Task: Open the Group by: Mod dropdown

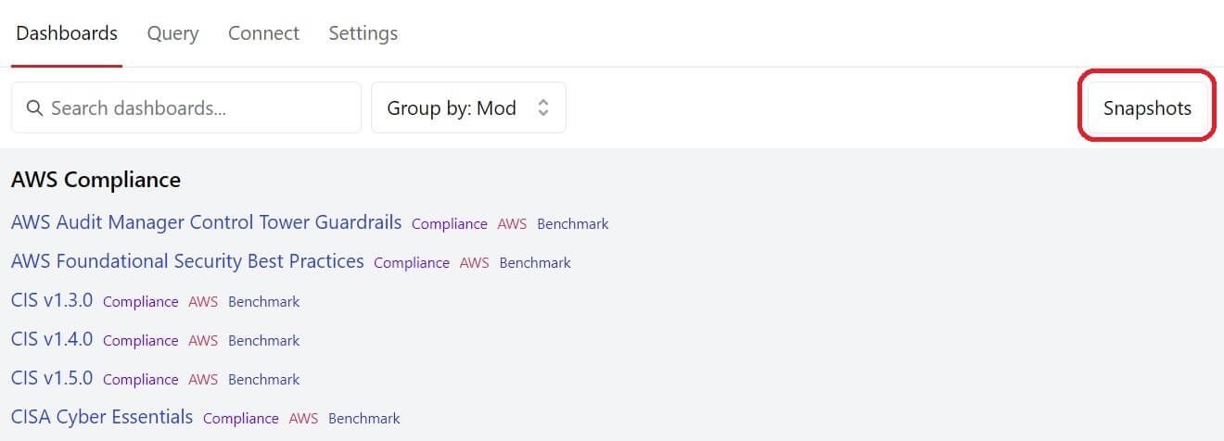Action: coord(468,107)
